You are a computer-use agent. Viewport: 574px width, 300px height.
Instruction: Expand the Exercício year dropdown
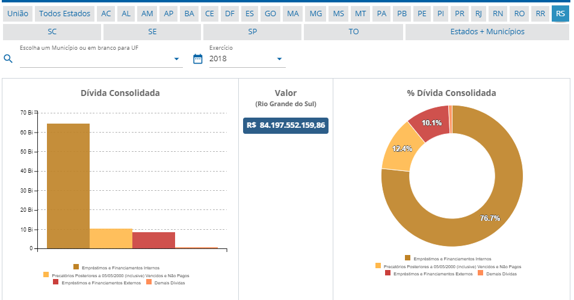pos(279,59)
